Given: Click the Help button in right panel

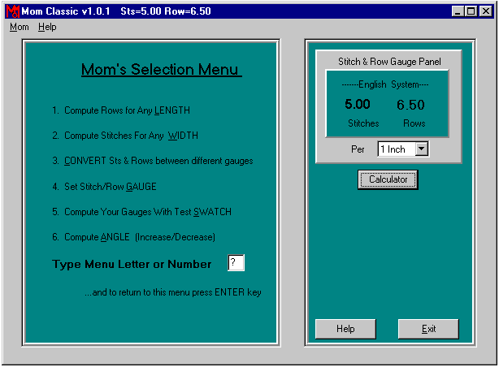Looking at the screenshot, I should 345,329.
